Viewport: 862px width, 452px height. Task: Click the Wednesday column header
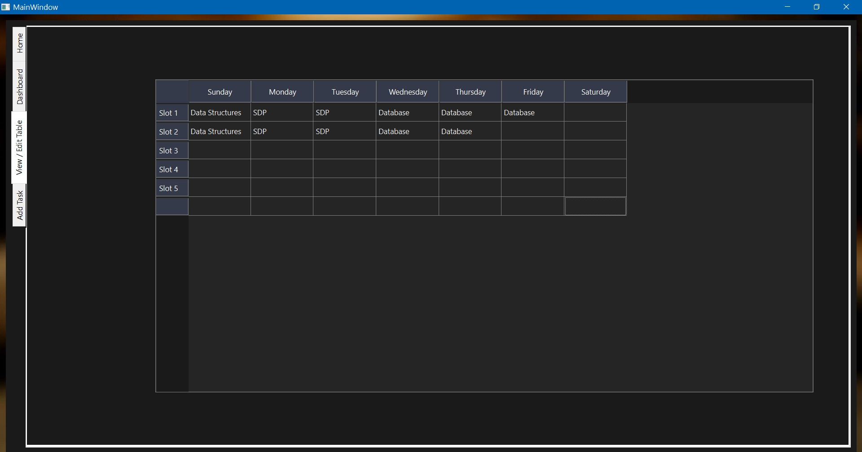[x=408, y=92]
